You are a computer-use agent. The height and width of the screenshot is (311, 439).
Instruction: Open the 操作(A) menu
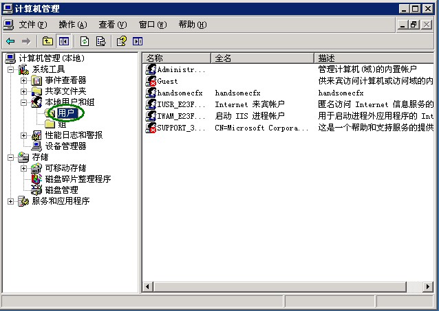point(73,25)
